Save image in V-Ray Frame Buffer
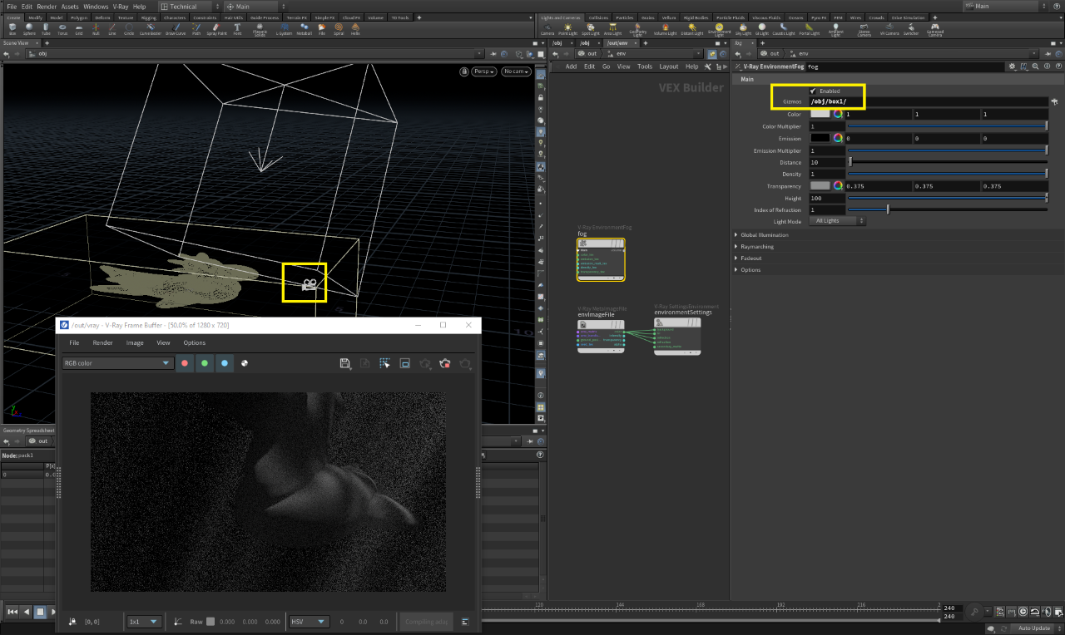Image resolution: width=1065 pixels, height=635 pixels. pyautogui.click(x=345, y=363)
